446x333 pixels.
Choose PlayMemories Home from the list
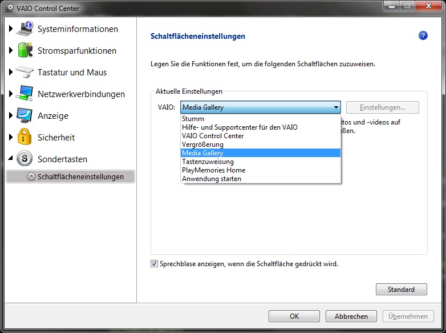coord(261,170)
